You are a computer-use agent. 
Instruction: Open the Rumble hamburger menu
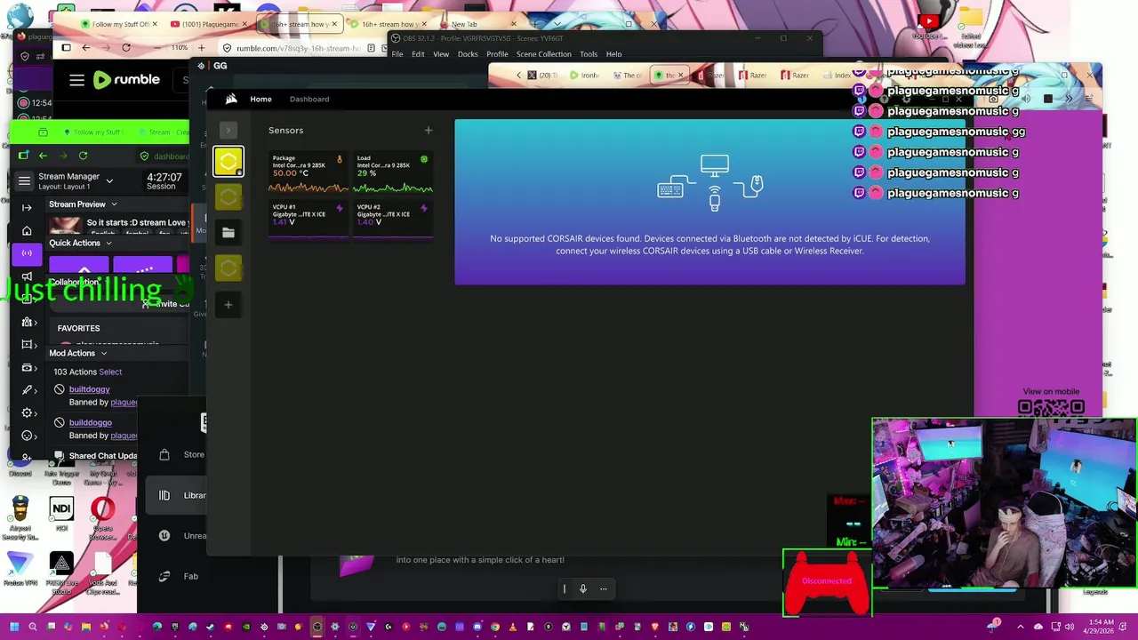point(77,80)
